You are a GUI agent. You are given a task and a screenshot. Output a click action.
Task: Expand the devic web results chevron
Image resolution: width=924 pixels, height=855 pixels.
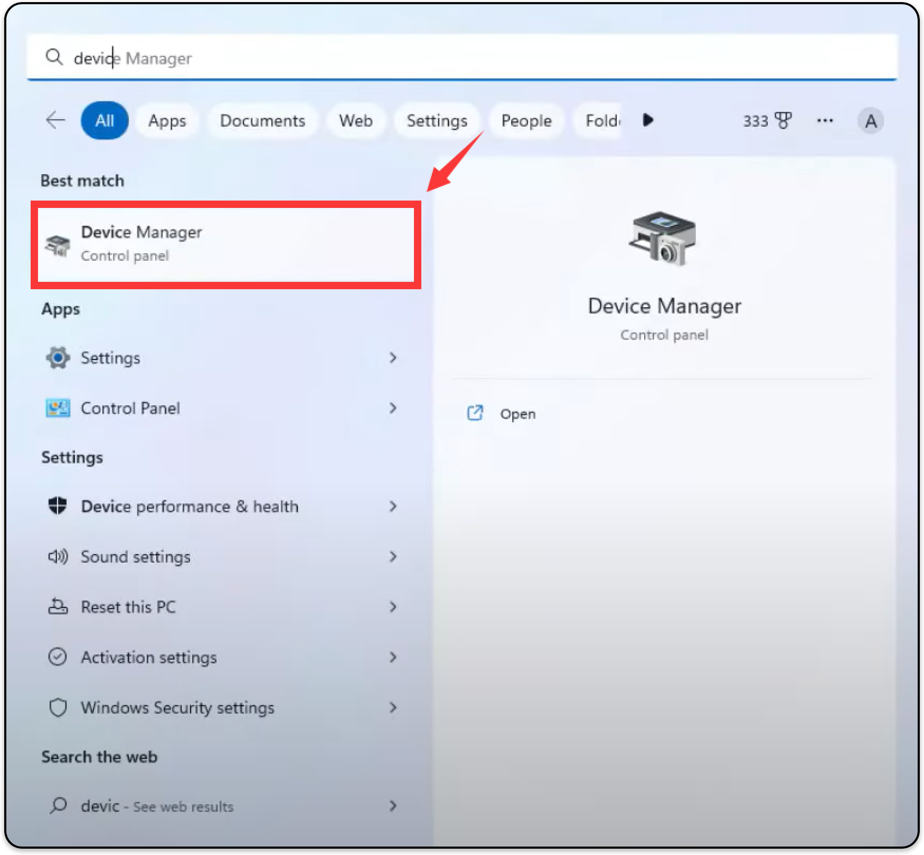click(393, 806)
